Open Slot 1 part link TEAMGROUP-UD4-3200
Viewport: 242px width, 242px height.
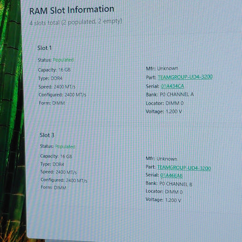coord(185,77)
